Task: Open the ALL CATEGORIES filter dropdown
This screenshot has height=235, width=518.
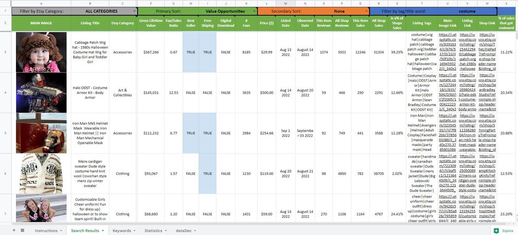Action: point(135,11)
